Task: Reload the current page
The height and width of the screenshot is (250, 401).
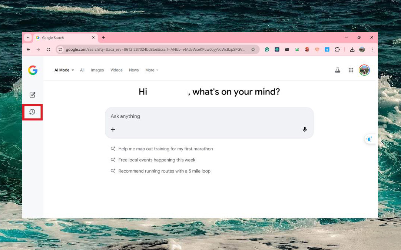Action: coord(48,49)
